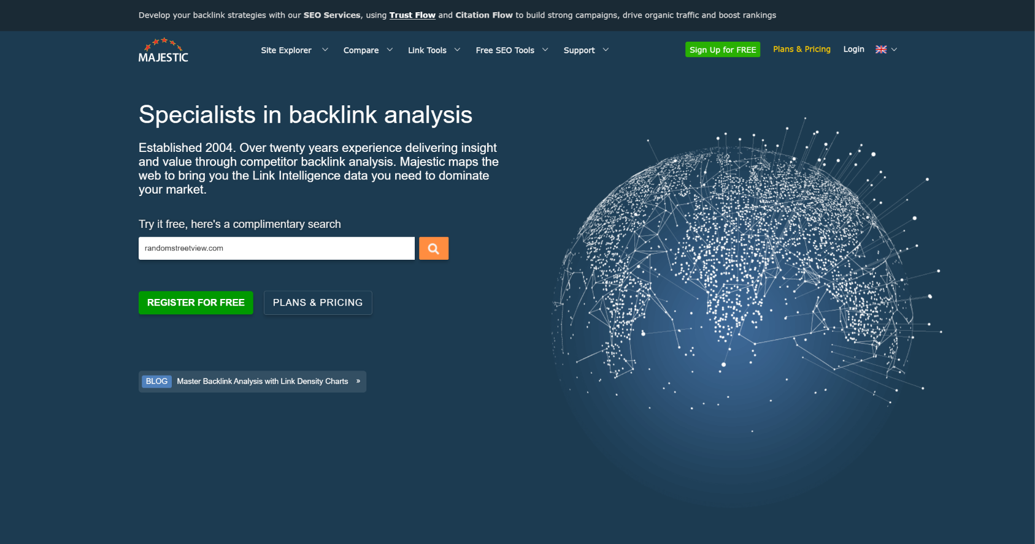Open the Free SEO Tools menu
The height and width of the screenshot is (544, 1035).
pos(505,50)
